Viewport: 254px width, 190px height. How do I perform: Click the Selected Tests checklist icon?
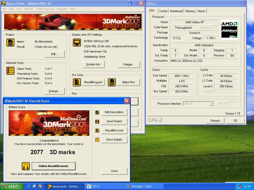click(x=10, y=71)
